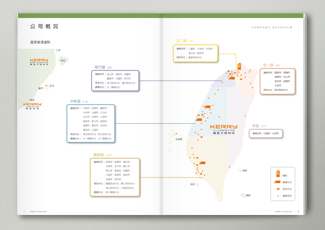Click the 香港 map label

pyautogui.click(x=32, y=100)
